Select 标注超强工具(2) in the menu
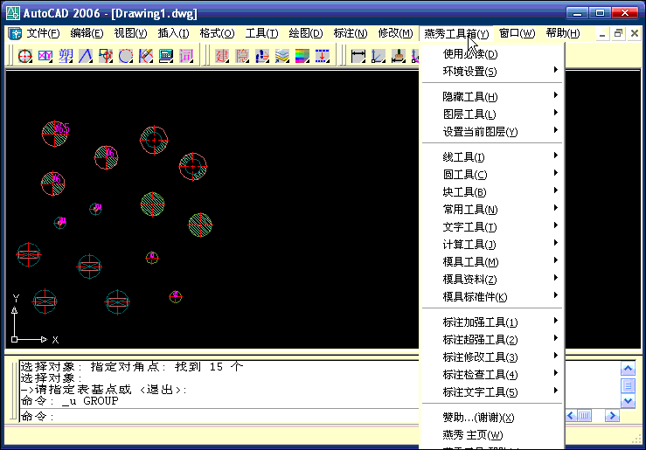The image size is (646, 450). 493,340
